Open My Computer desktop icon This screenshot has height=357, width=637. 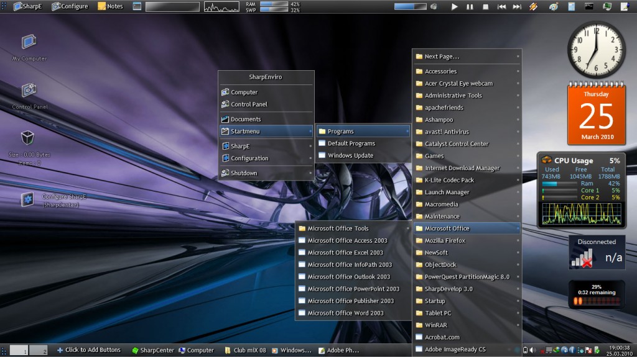[x=29, y=42]
